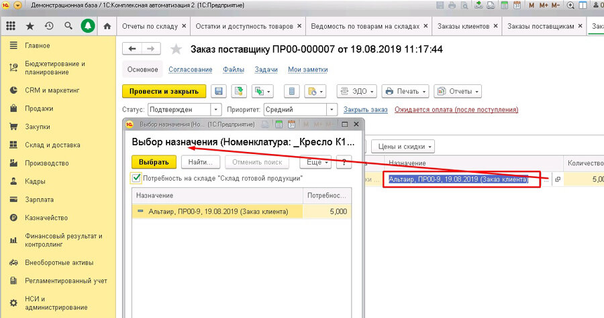Click the zoom scale magnifier icon
The width and height of the screenshot is (604, 318).
[x=570, y=5]
